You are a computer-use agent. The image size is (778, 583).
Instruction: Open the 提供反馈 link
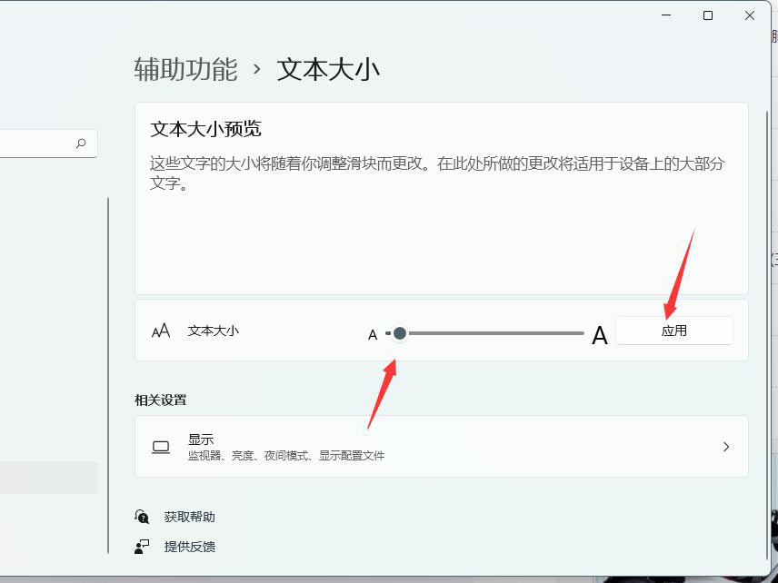188,547
